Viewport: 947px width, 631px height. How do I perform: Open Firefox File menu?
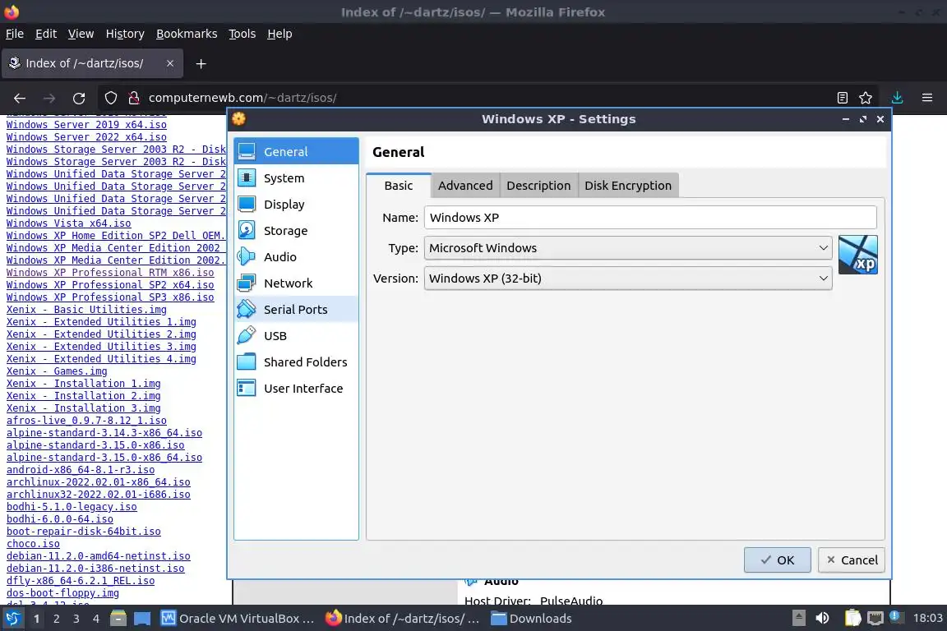(x=15, y=34)
